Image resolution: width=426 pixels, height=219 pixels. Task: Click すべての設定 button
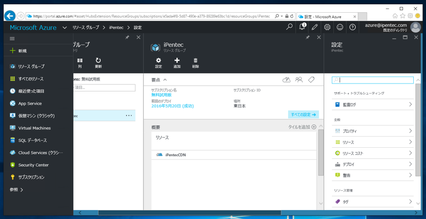[304, 114]
